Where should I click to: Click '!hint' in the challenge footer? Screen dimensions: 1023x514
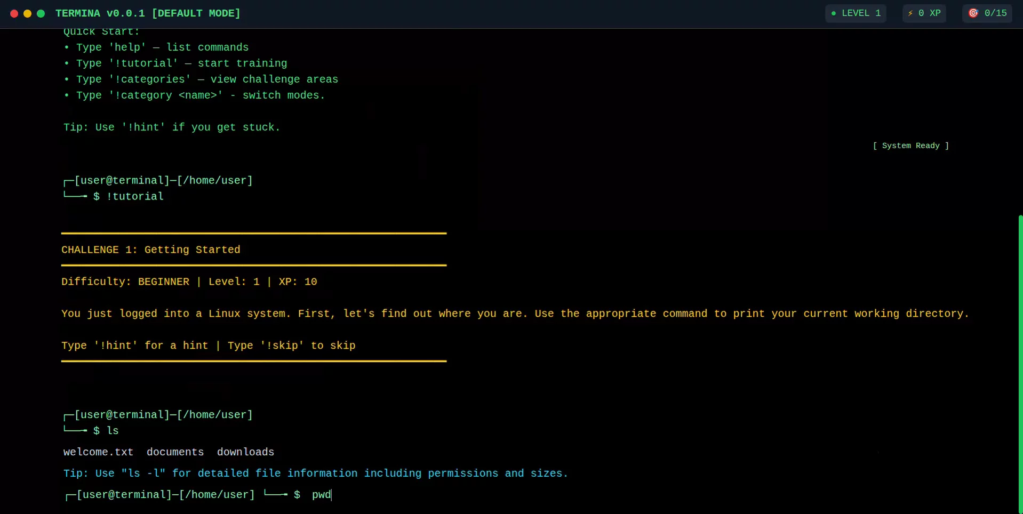(116, 346)
